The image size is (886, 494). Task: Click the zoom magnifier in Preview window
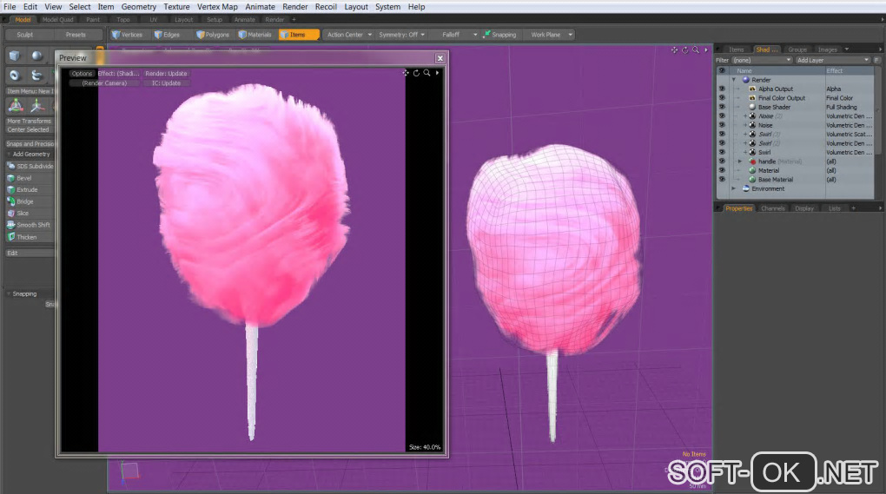click(426, 73)
